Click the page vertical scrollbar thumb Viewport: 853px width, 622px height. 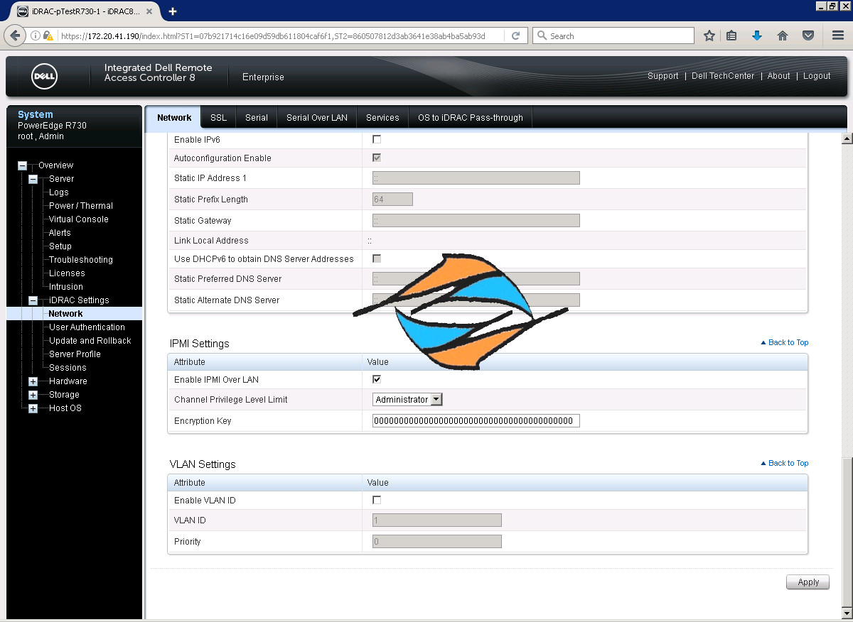(x=847, y=533)
